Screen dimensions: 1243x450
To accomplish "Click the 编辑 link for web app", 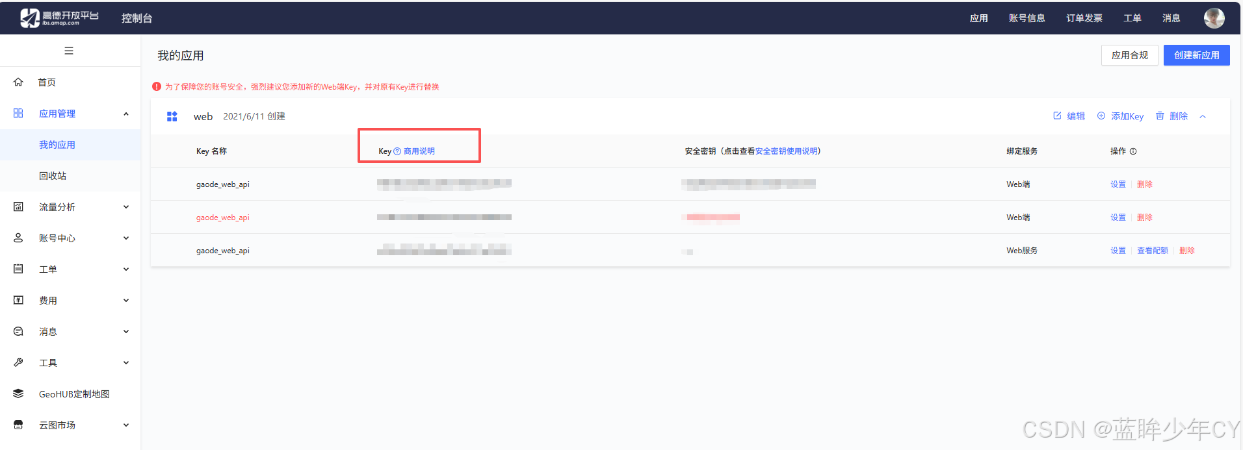I will [1075, 116].
